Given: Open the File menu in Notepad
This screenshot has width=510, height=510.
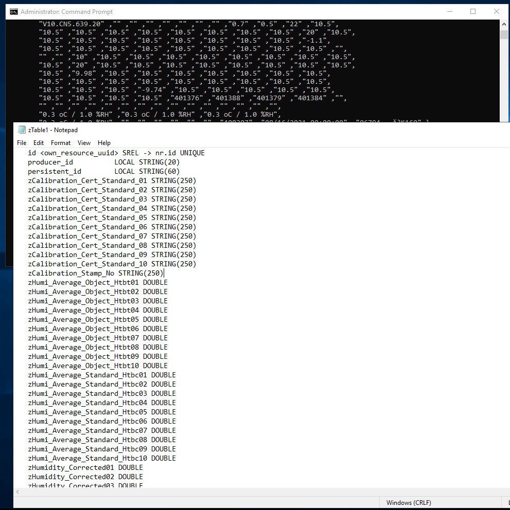Looking at the screenshot, I should pyautogui.click(x=21, y=142).
